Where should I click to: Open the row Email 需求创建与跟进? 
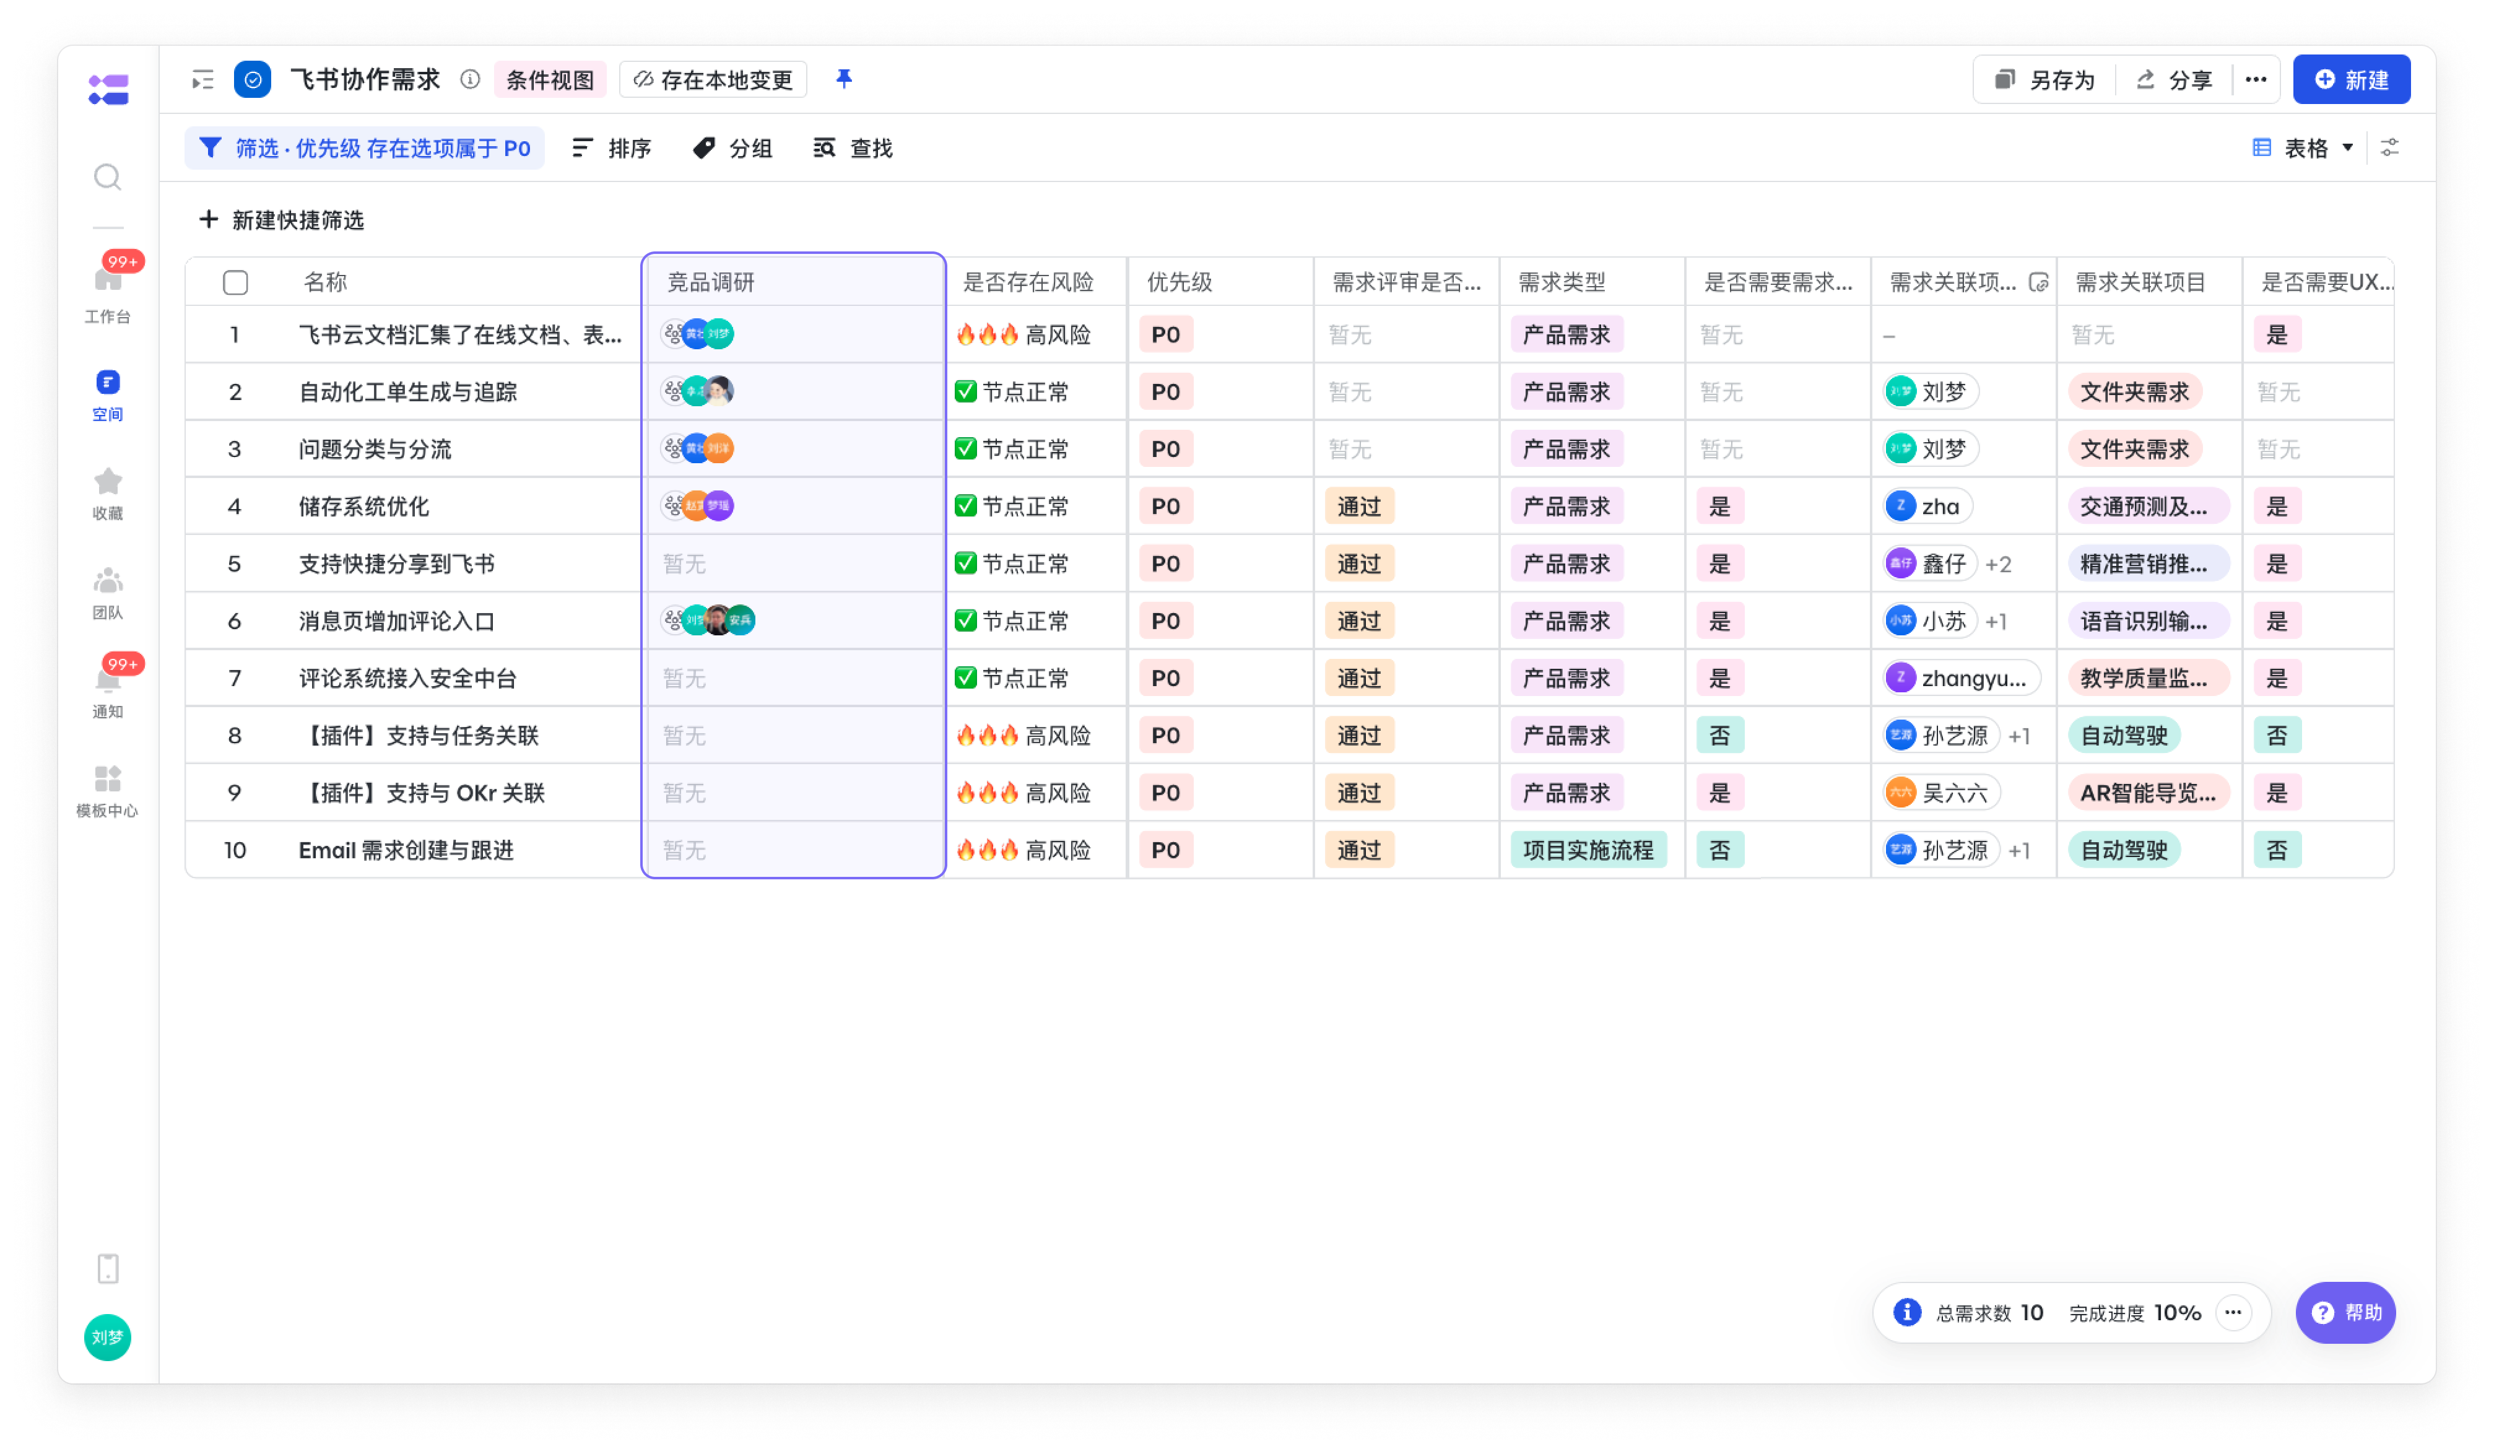[407, 850]
